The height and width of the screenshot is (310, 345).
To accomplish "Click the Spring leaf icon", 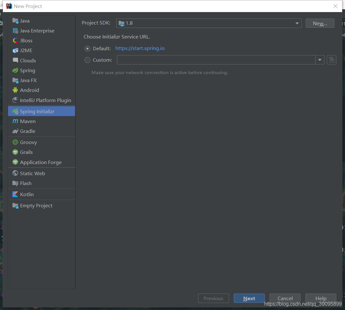I will (15, 70).
